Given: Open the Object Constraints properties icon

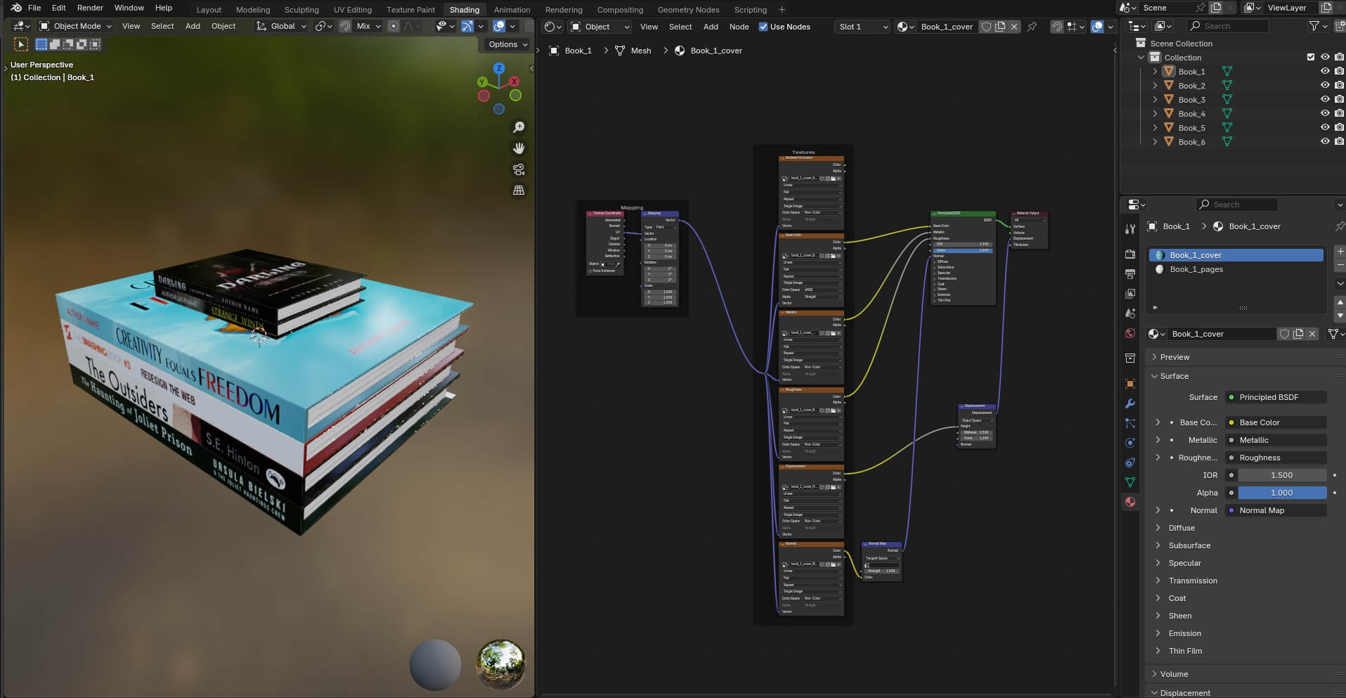Looking at the screenshot, I should [x=1130, y=463].
